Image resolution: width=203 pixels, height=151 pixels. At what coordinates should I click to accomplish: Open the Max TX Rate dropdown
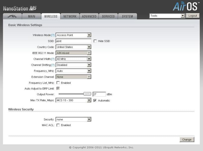73,101
